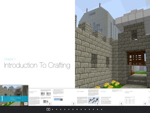This screenshot has height=113, width=150.
Task: Open page 6 Tool And Sword Durability thumbnail
Action: click(x=136, y=97)
